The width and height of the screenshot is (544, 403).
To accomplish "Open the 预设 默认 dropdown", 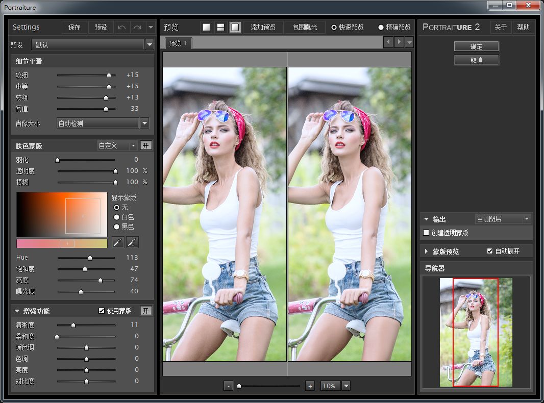I will [150, 45].
